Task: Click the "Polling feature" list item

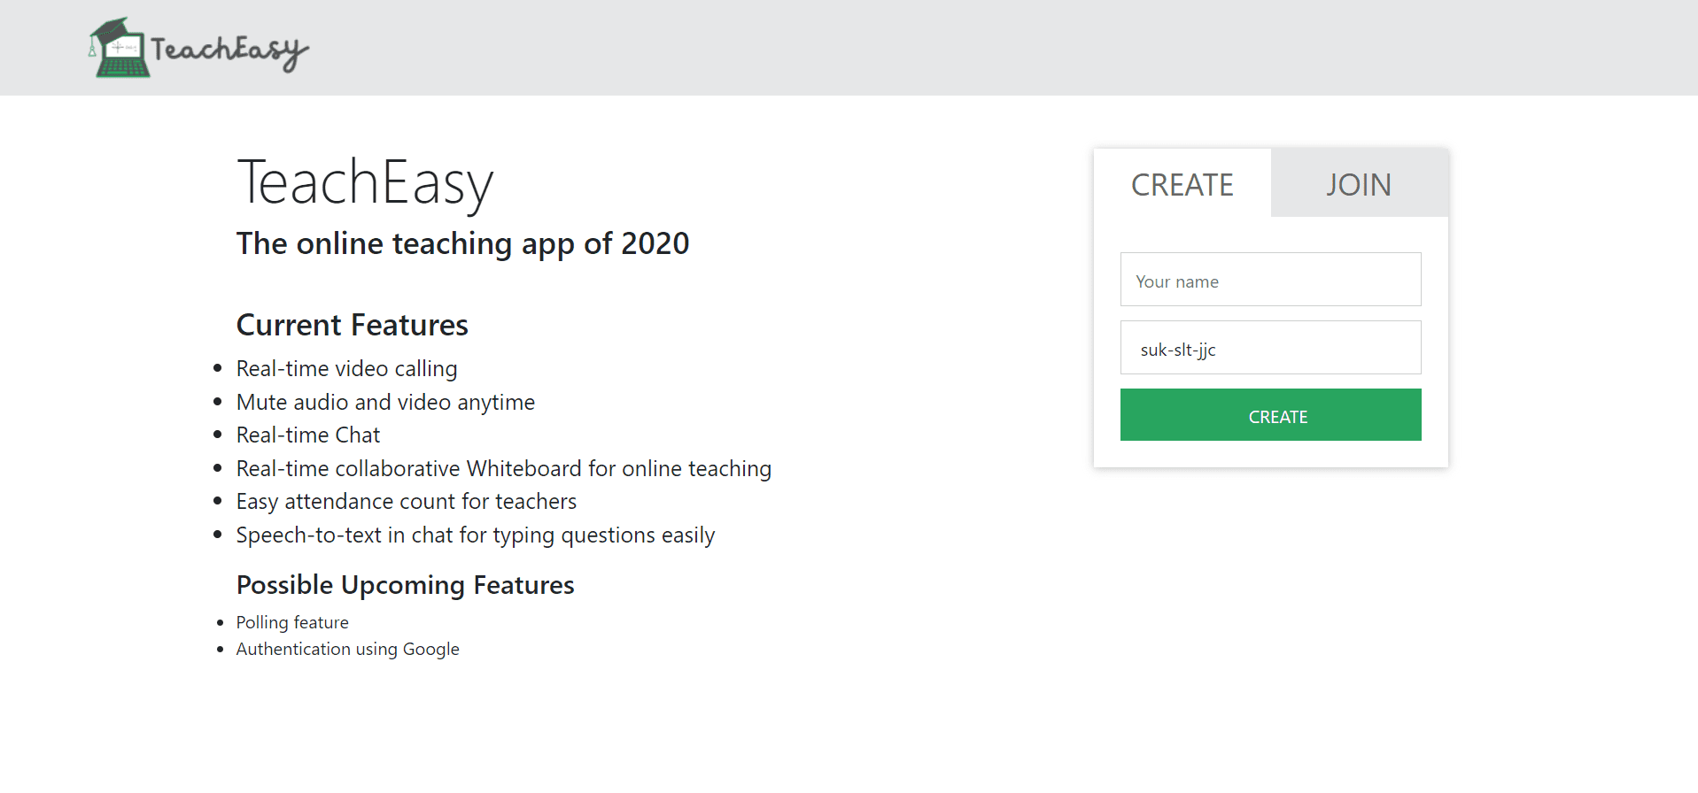Action: pyautogui.click(x=292, y=622)
